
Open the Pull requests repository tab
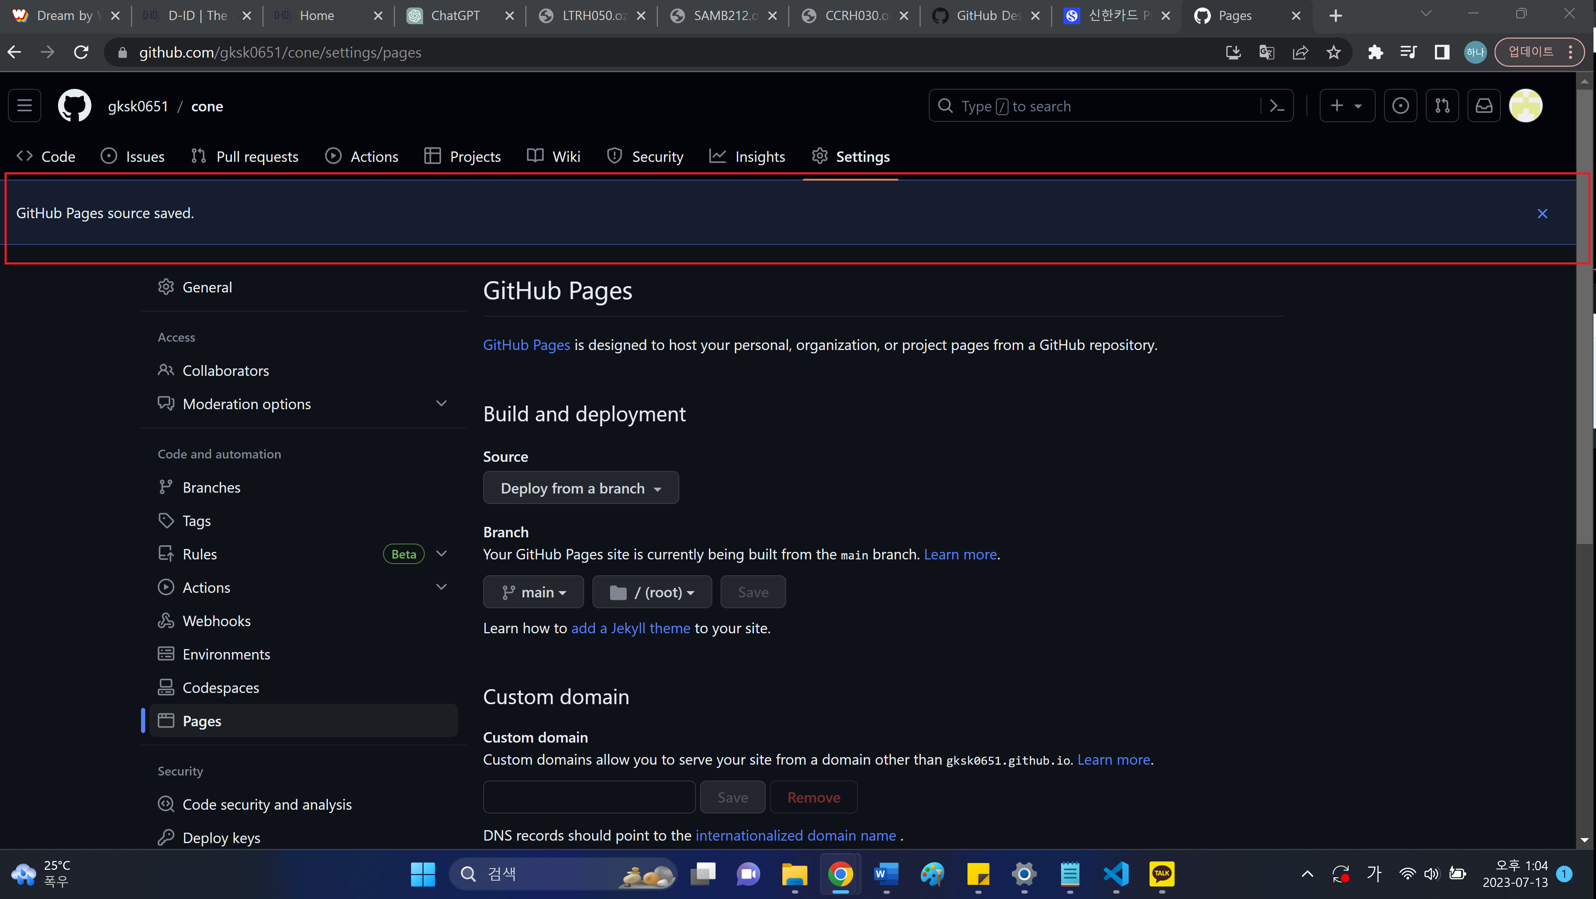click(x=245, y=157)
